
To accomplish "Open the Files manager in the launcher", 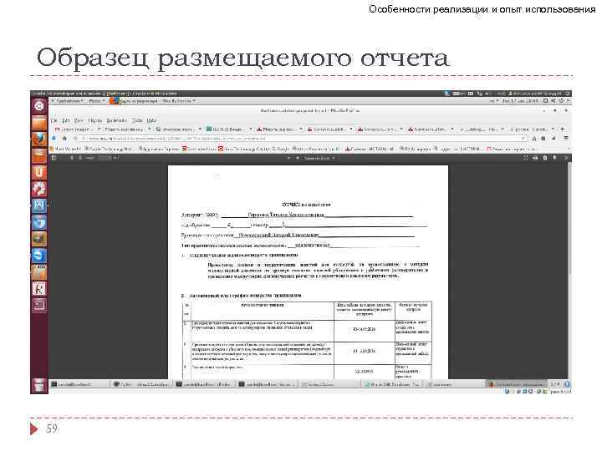I will (38, 123).
